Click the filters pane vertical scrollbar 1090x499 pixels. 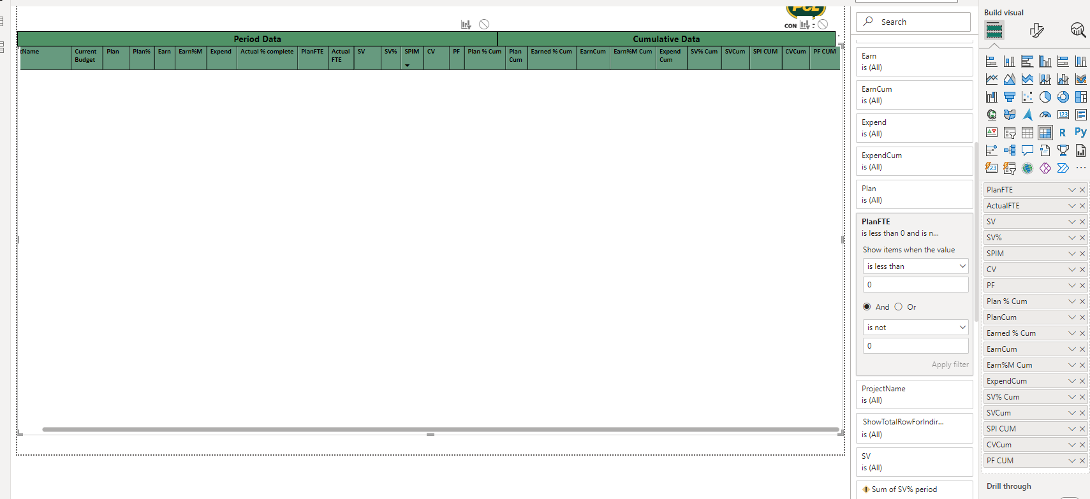click(x=976, y=233)
